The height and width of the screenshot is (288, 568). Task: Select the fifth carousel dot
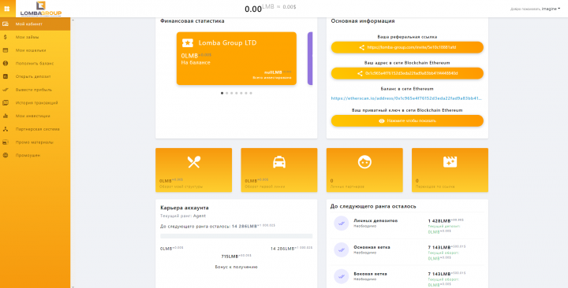pos(241,93)
